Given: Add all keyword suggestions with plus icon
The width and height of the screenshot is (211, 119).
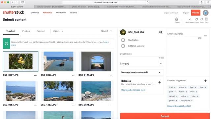Looking at the screenshot, I should [205, 81].
